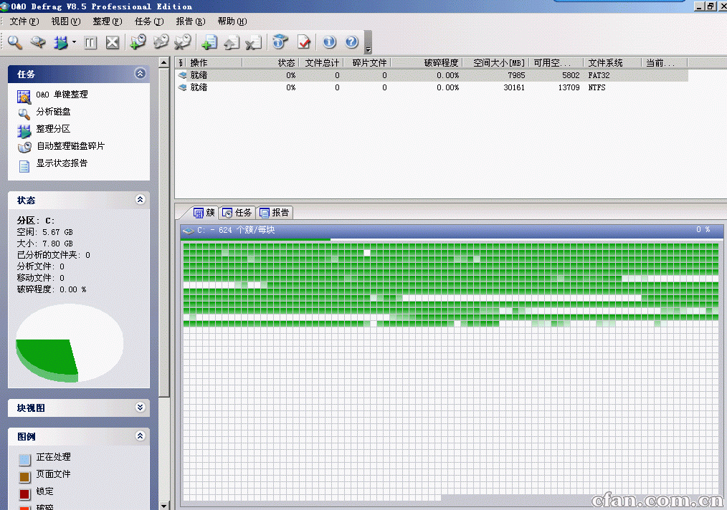Screen dimensions: 727x510
Task: Click the 整理分区 link
Action: point(53,129)
